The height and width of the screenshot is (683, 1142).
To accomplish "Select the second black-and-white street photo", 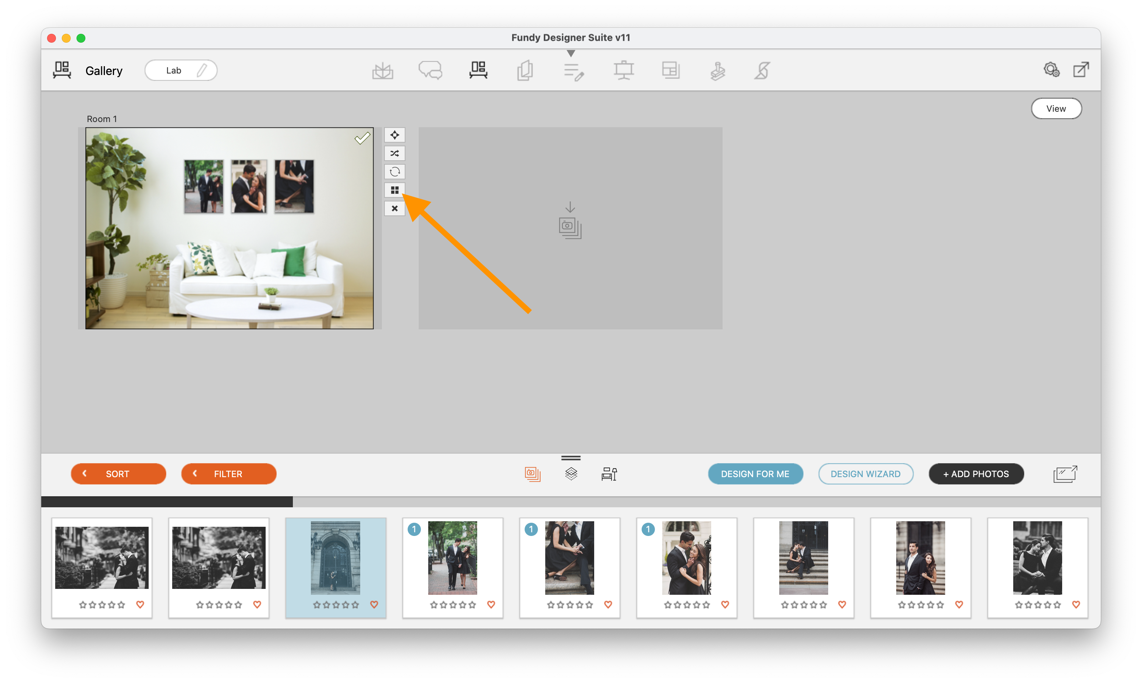I will coord(219,558).
